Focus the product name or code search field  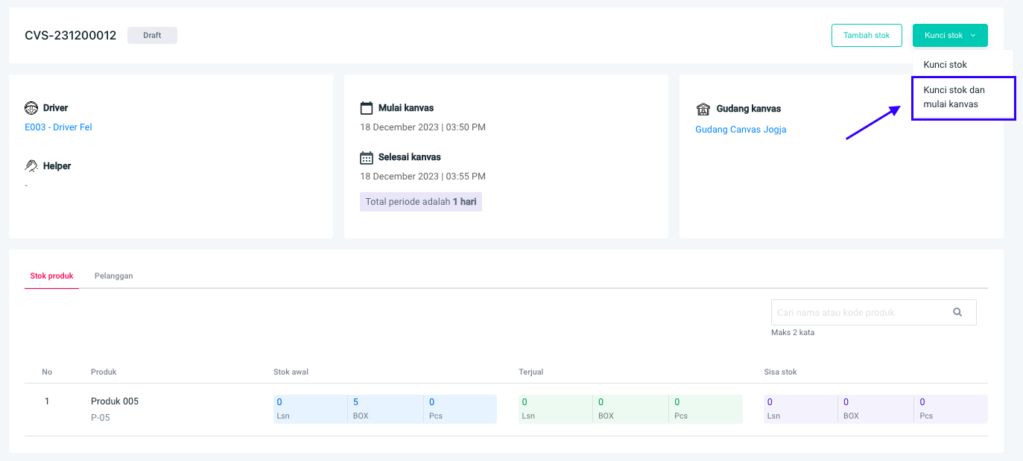tap(857, 313)
